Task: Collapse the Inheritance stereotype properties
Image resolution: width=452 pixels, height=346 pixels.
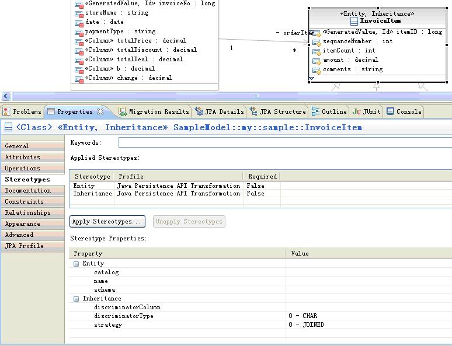Action: click(x=76, y=299)
